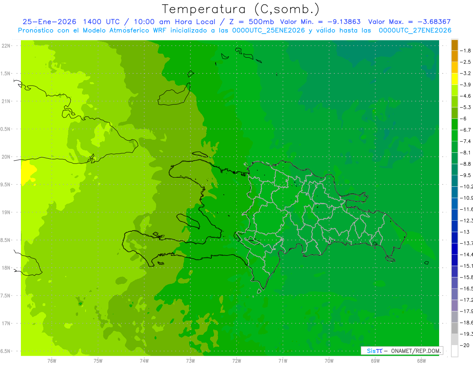The height and width of the screenshot is (366, 473).
Task: Click the '-1.8' colorbar value
Action: (x=466, y=51)
